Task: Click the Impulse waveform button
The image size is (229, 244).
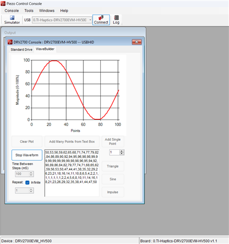Action: pos(113,192)
